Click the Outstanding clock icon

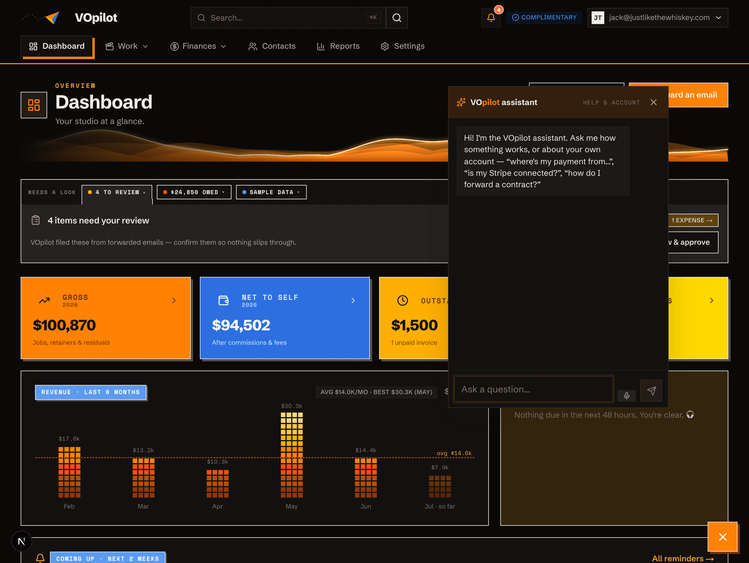click(403, 301)
